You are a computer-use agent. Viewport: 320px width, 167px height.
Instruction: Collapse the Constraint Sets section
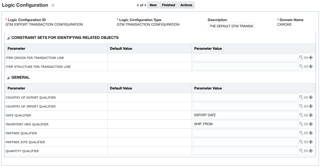8,38
